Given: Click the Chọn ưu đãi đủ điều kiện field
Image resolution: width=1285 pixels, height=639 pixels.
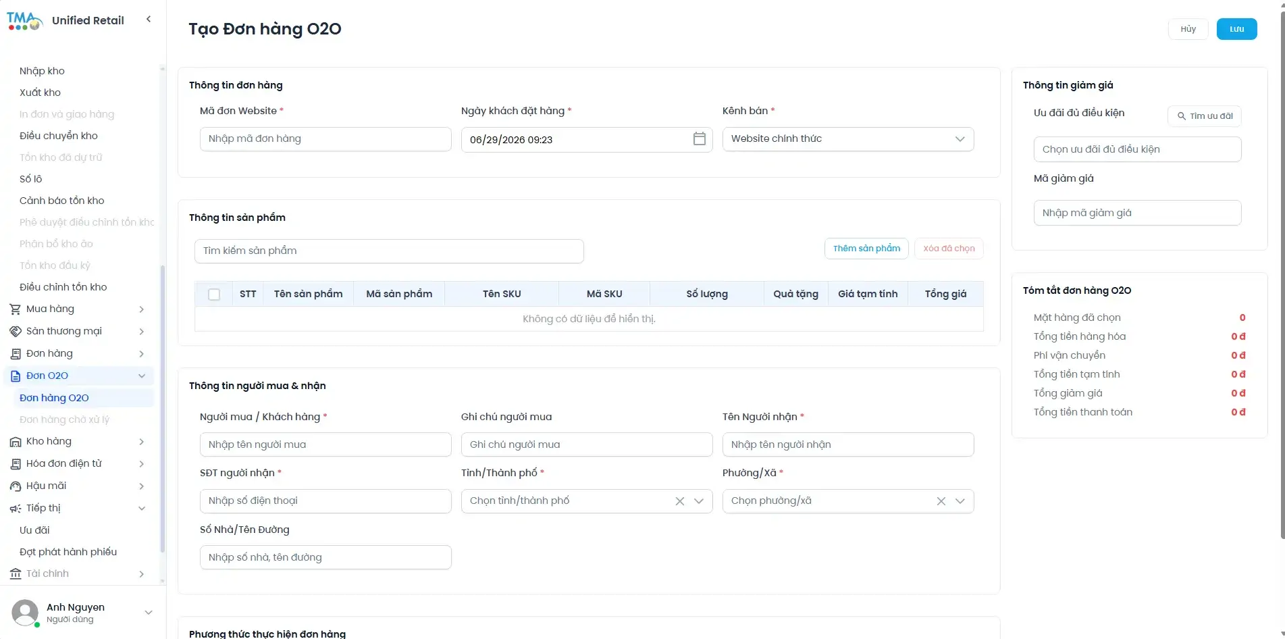Looking at the screenshot, I should coord(1138,149).
